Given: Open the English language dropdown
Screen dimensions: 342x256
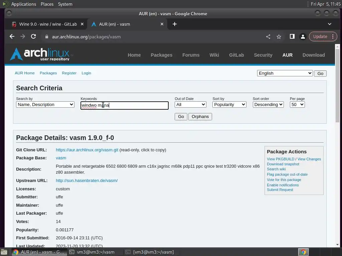Looking at the screenshot, I should pyautogui.click(x=285, y=73).
